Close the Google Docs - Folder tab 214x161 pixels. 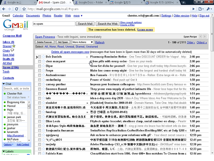click(x=106, y=2)
